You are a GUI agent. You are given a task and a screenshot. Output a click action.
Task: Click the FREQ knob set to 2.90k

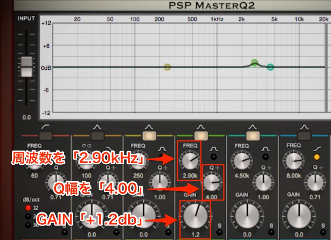click(x=190, y=161)
